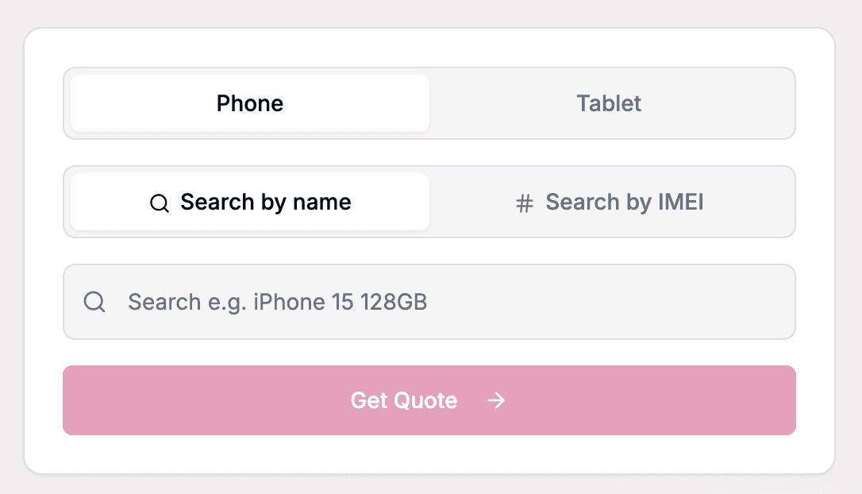The width and height of the screenshot is (862, 494).
Task: Click the white Phone segment of the switcher
Action: pos(249,103)
